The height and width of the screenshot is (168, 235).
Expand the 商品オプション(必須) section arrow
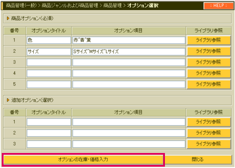coord(8,19)
